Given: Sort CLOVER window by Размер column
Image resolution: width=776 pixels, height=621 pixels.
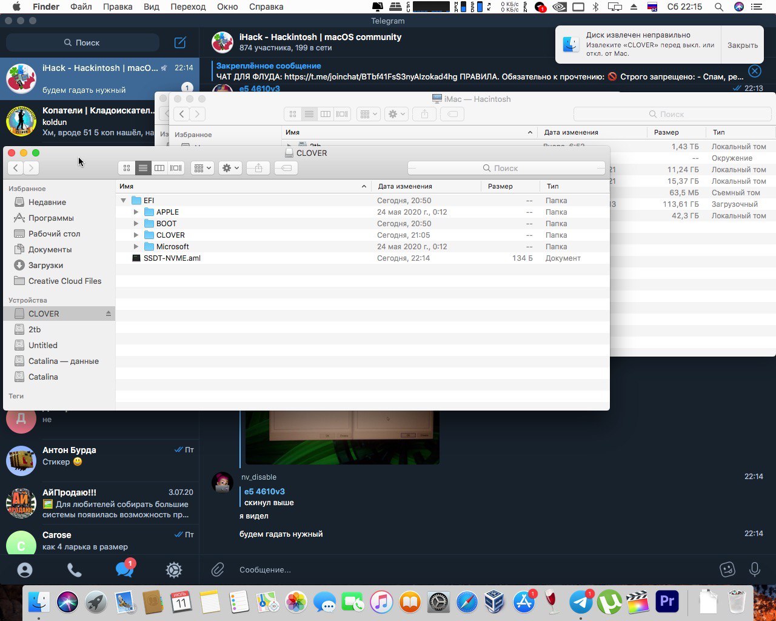Looking at the screenshot, I should tap(510, 186).
